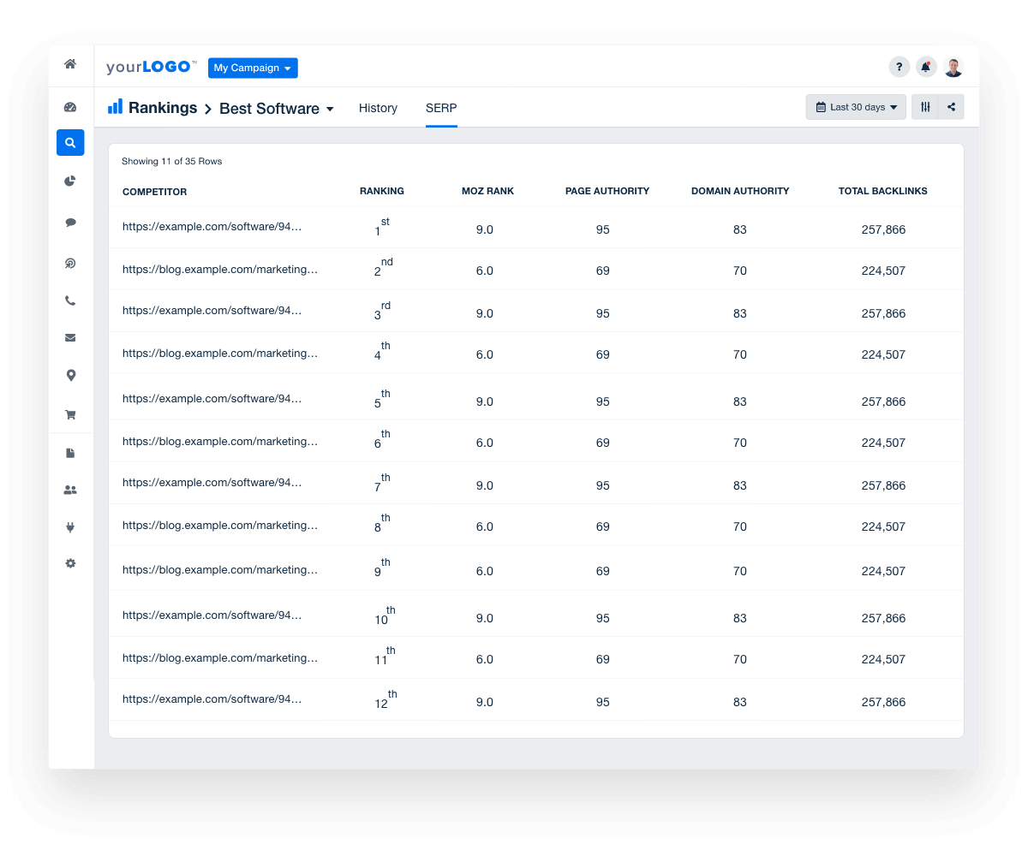The image size is (1028, 856).
Task: Open the dashboard gauge icon in sidebar
Action: (x=70, y=107)
